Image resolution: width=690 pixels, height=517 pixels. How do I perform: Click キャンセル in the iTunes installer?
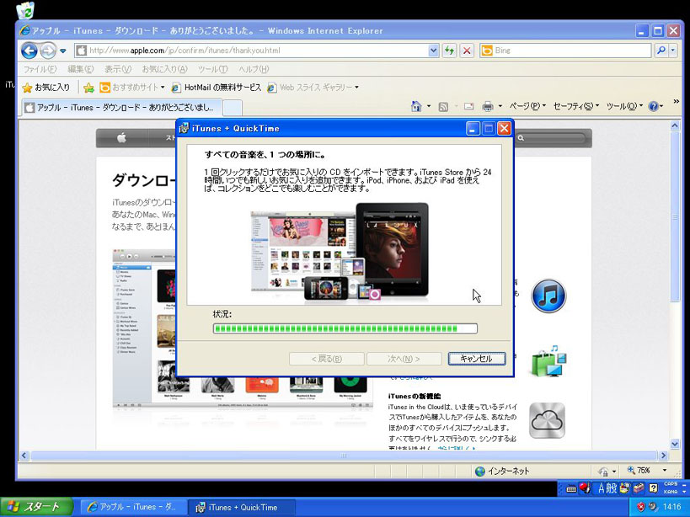[477, 359]
